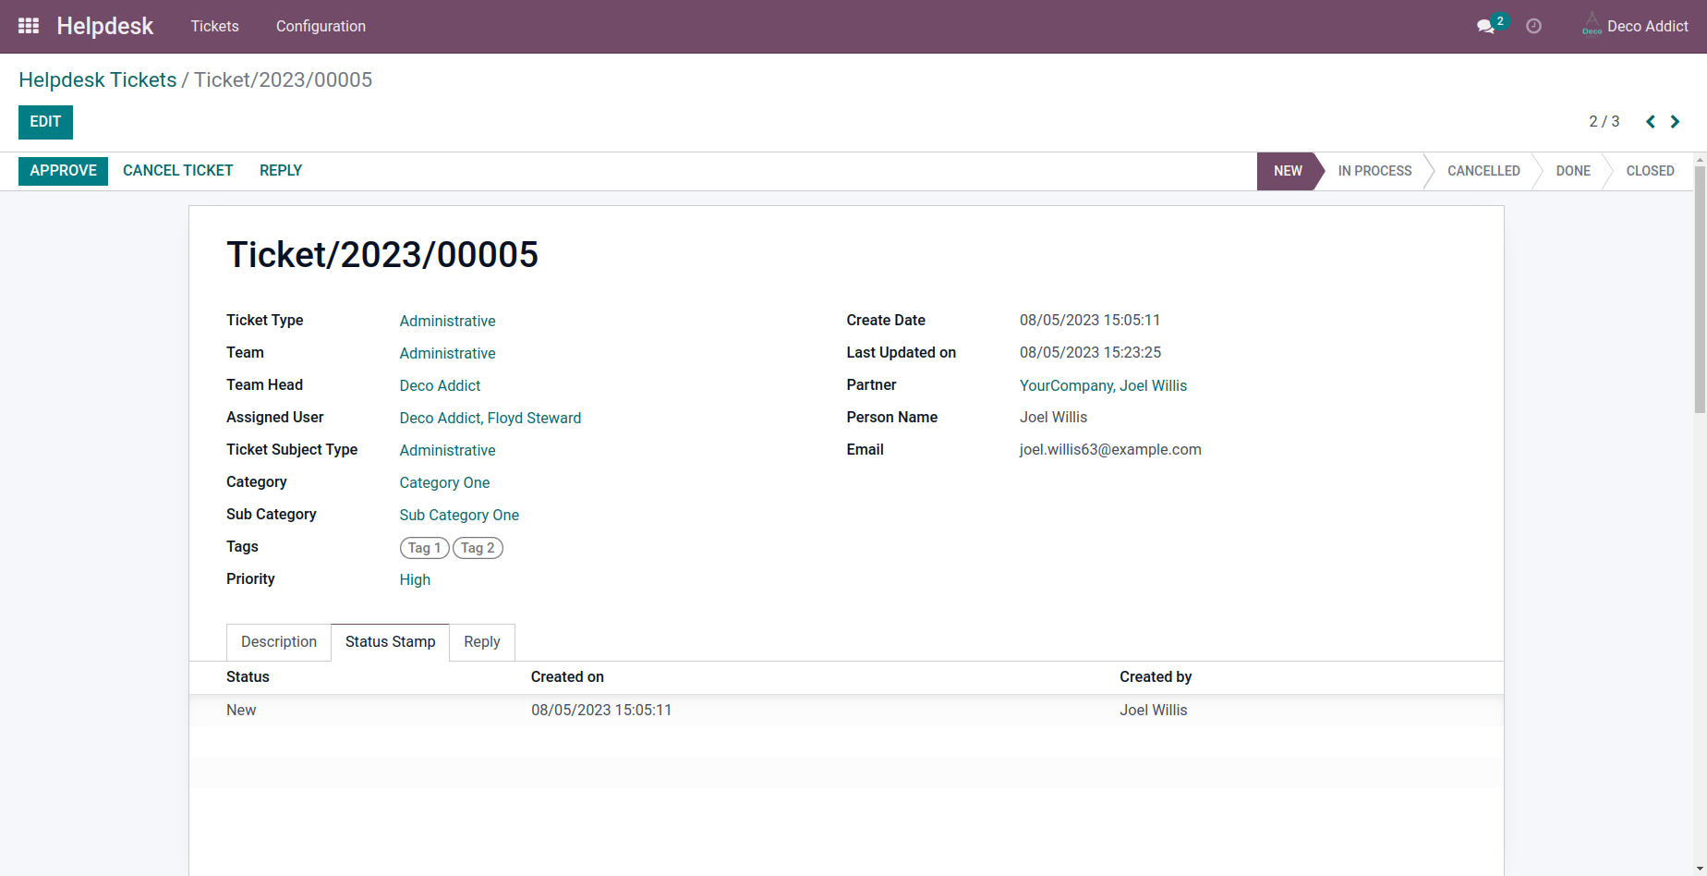Image resolution: width=1707 pixels, height=876 pixels.
Task: Open partner YourCompany, Joel Willis link
Action: (1103, 385)
